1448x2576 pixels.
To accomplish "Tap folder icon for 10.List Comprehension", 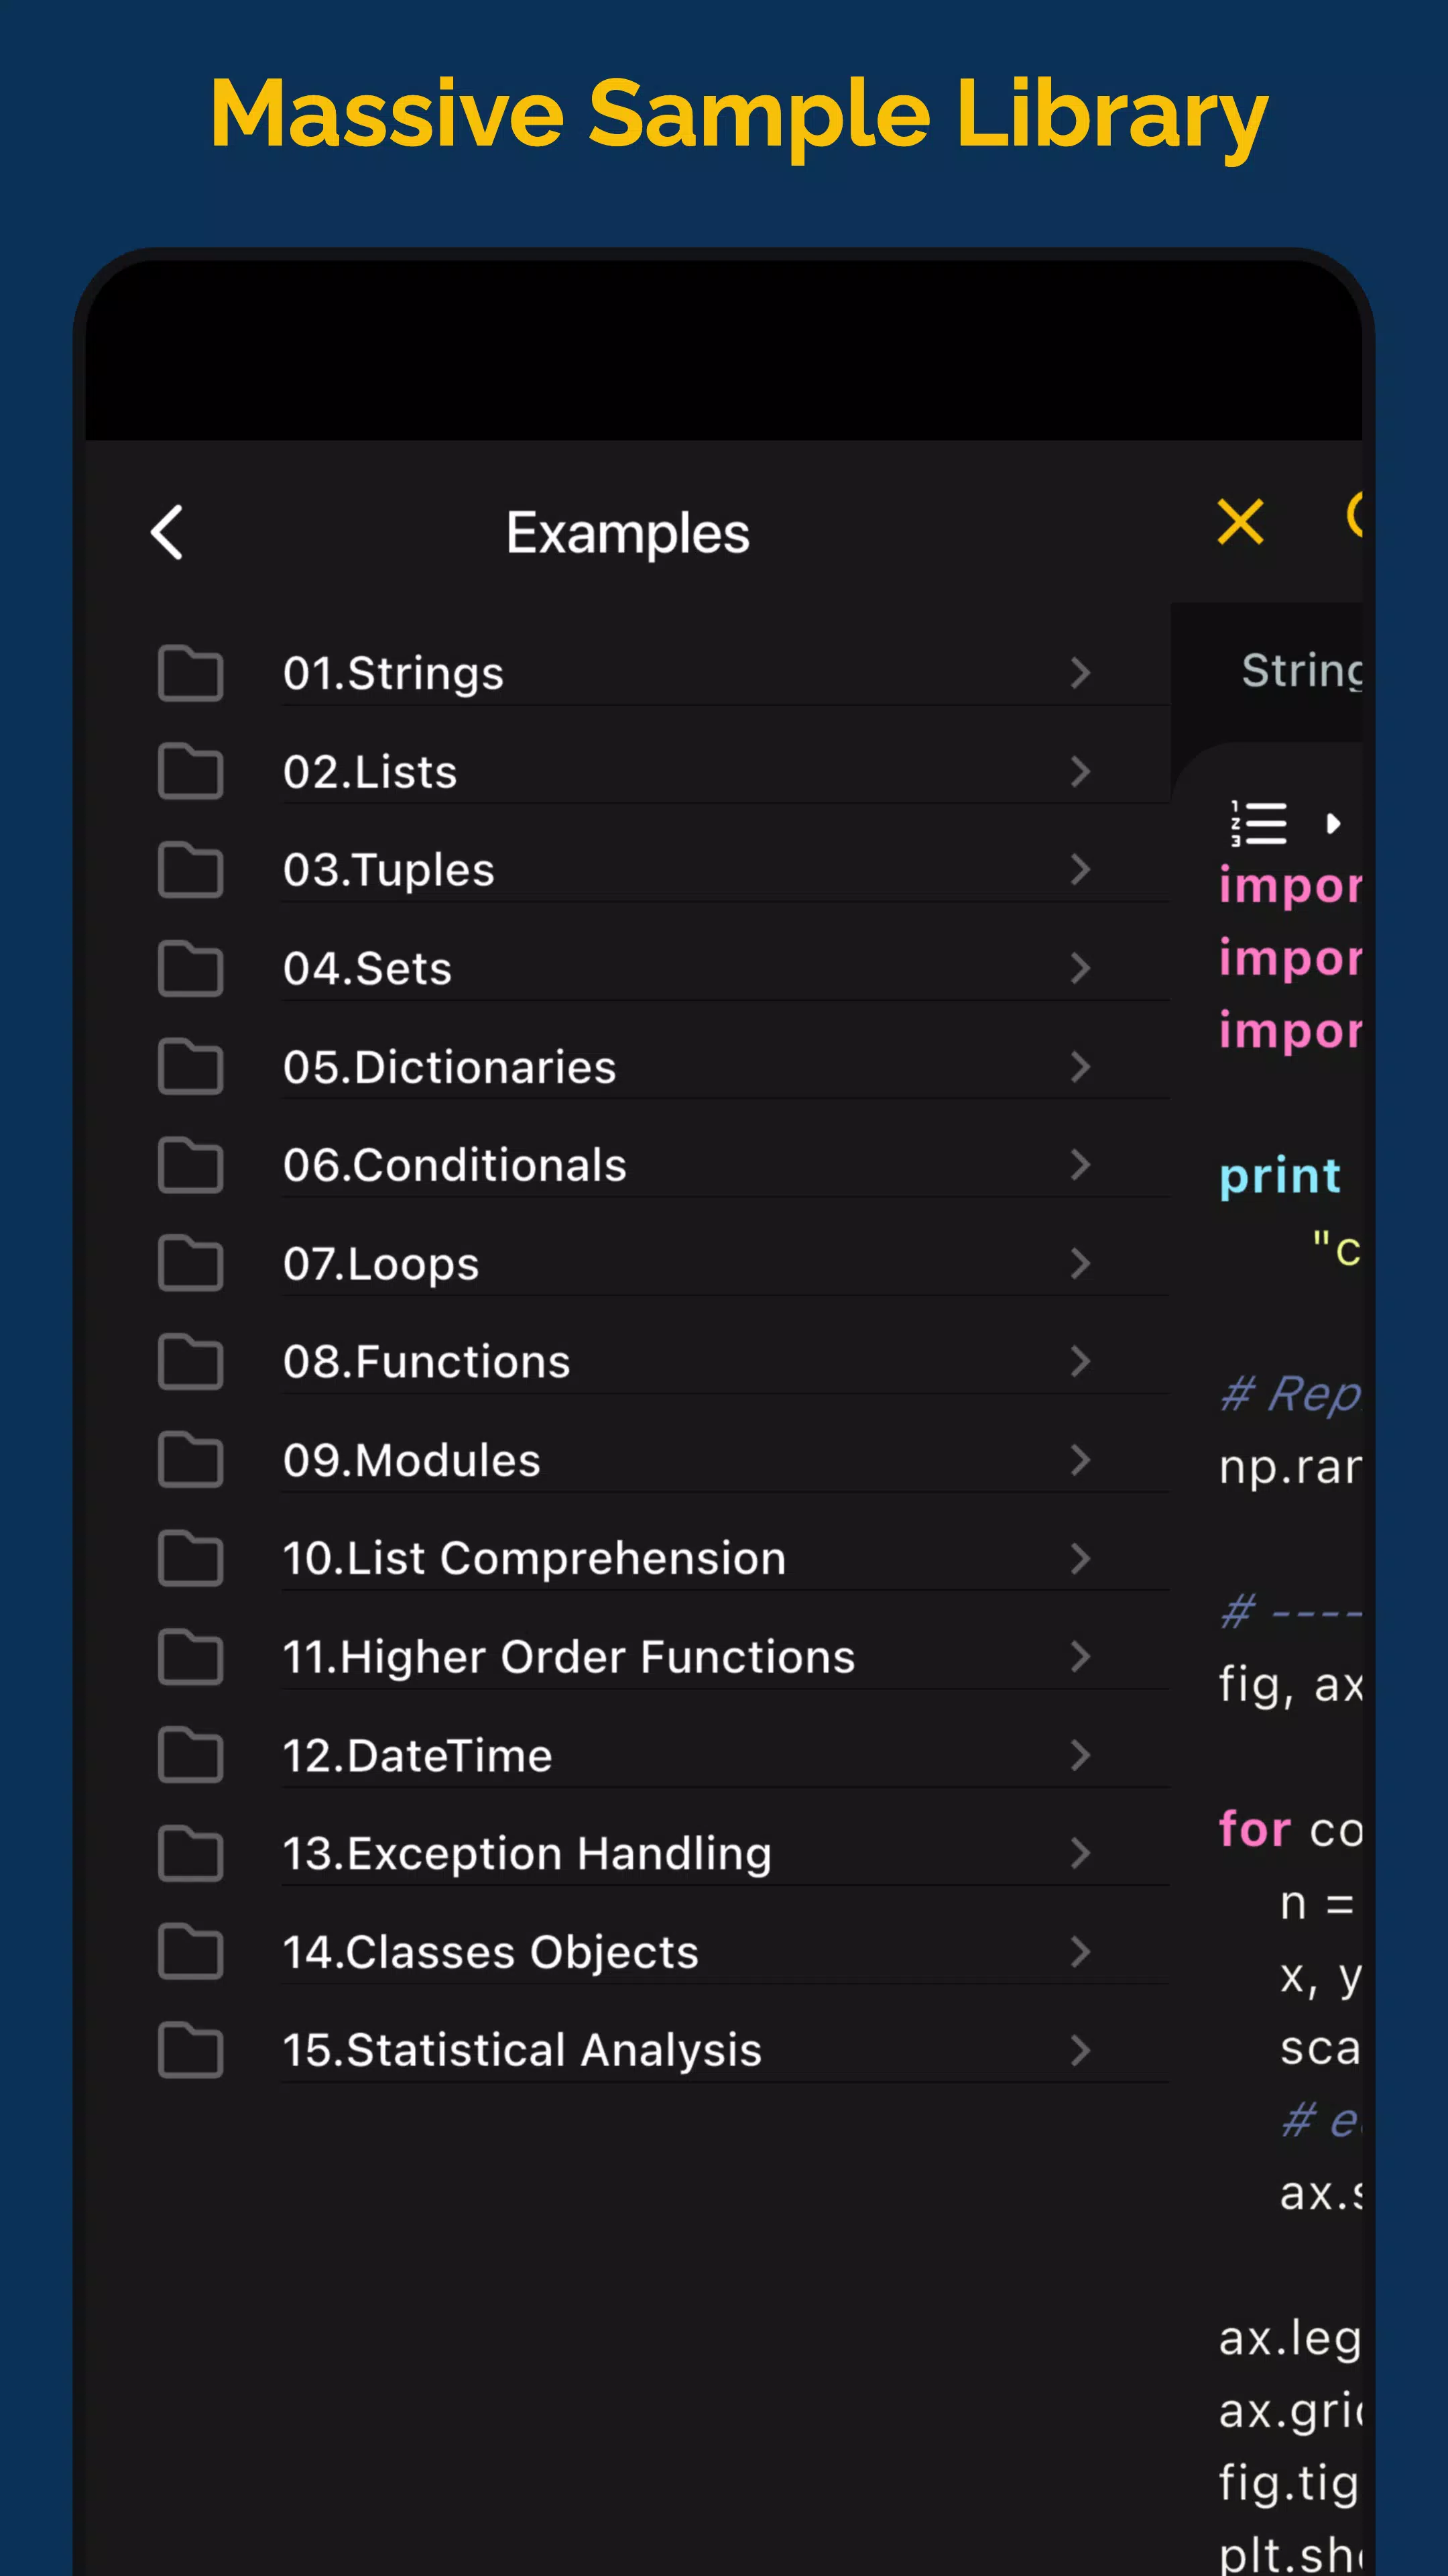I will pos(190,1558).
